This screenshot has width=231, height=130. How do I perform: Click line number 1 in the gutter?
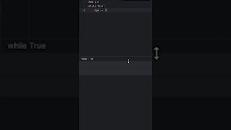coord(84,2)
